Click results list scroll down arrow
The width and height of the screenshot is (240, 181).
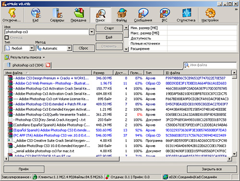click(x=234, y=154)
